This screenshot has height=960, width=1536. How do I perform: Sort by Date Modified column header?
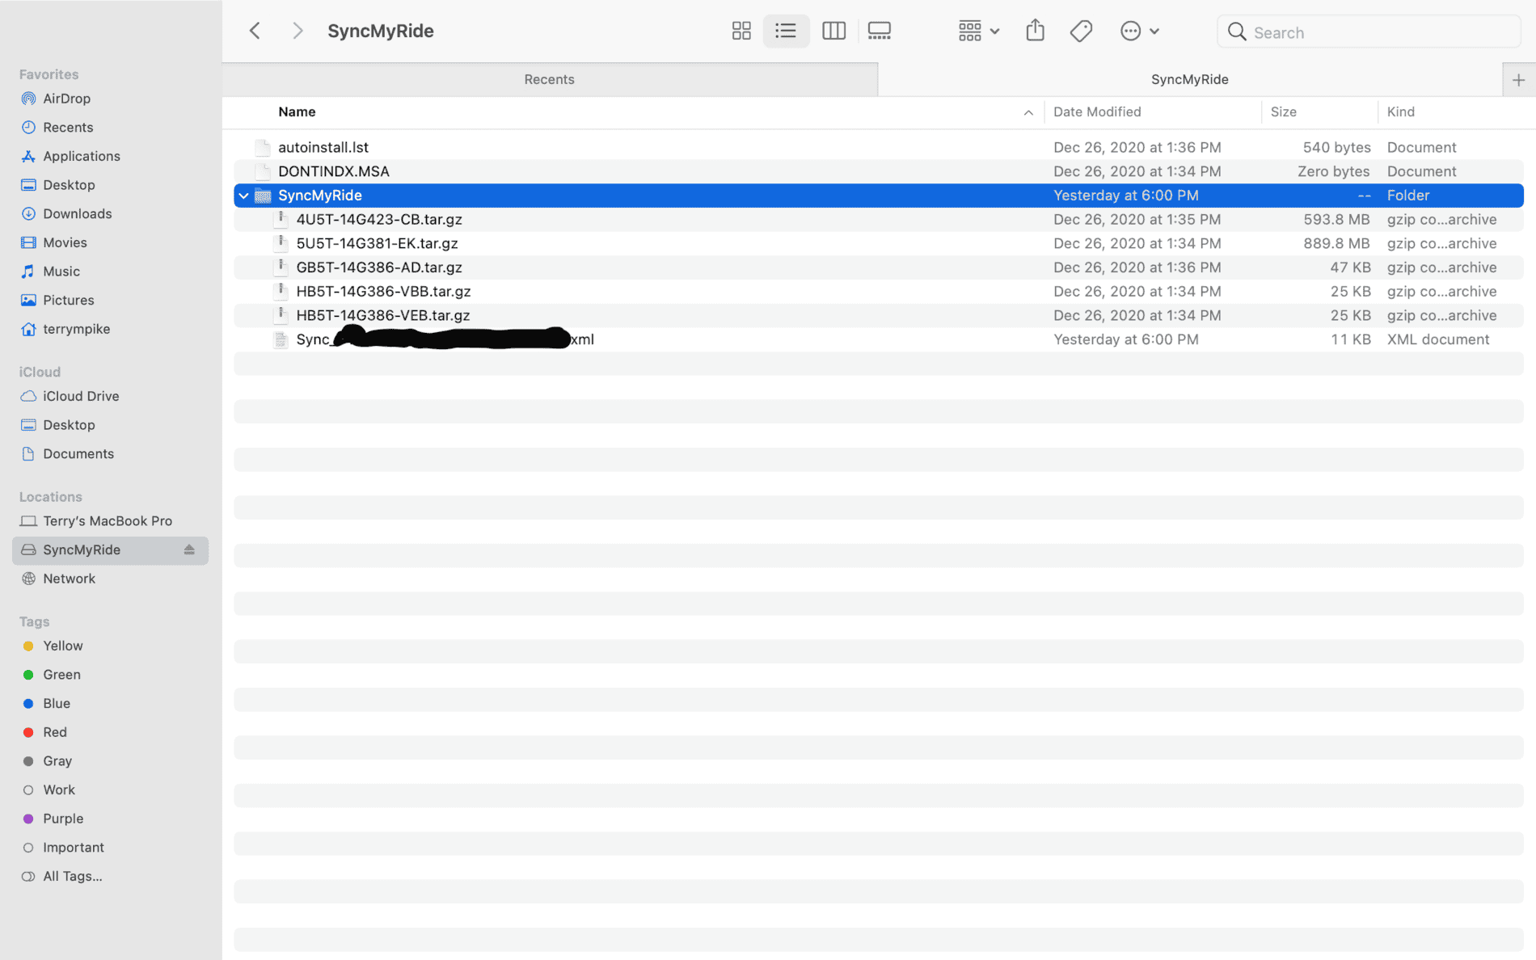click(1097, 112)
